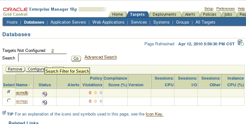Open the Home tab
The width and height of the screenshot is (246, 124).
pyautogui.click(x=118, y=14)
